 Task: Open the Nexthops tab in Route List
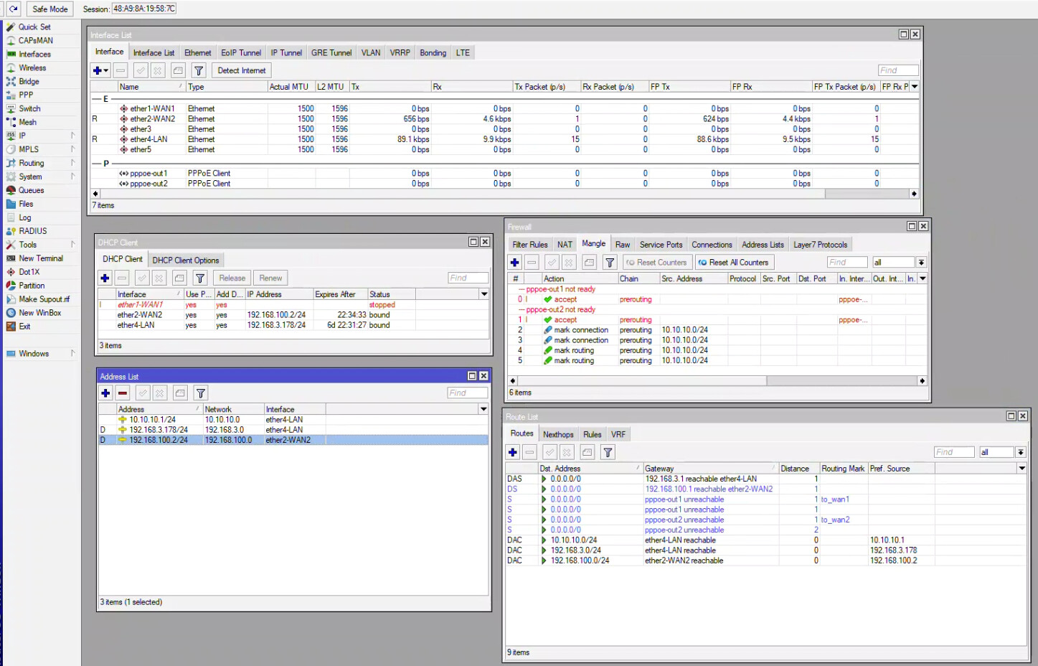point(557,434)
